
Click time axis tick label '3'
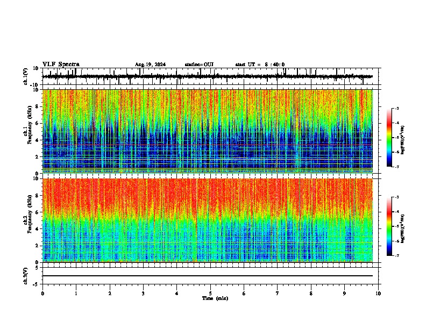pyautogui.click(x=143, y=294)
